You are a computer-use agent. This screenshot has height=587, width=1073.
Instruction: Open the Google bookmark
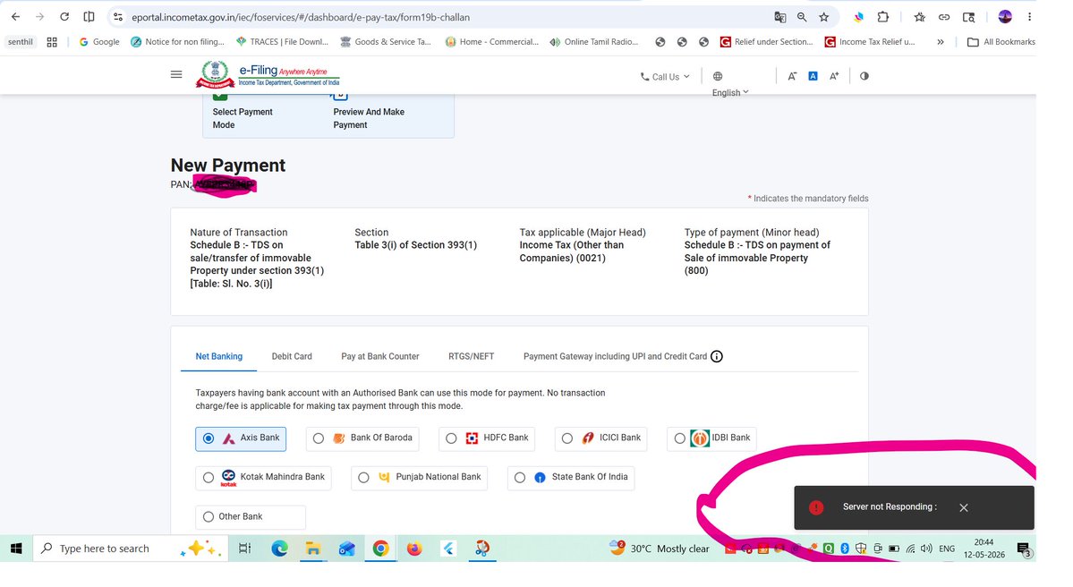(x=99, y=42)
